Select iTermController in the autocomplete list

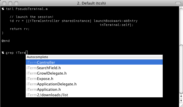pyautogui.click(x=94, y=62)
